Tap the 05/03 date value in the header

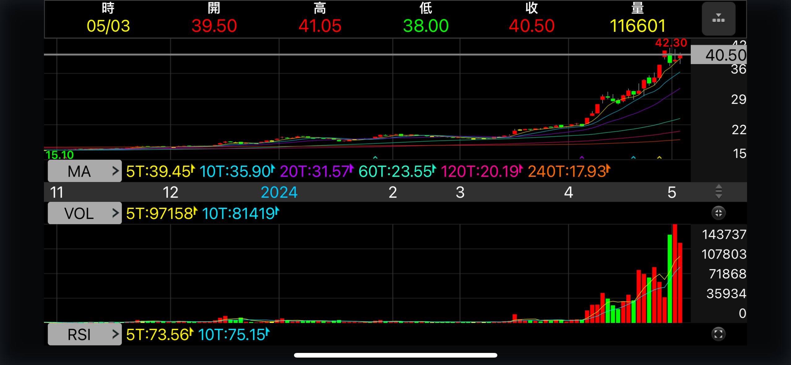pyautogui.click(x=108, y=26)
